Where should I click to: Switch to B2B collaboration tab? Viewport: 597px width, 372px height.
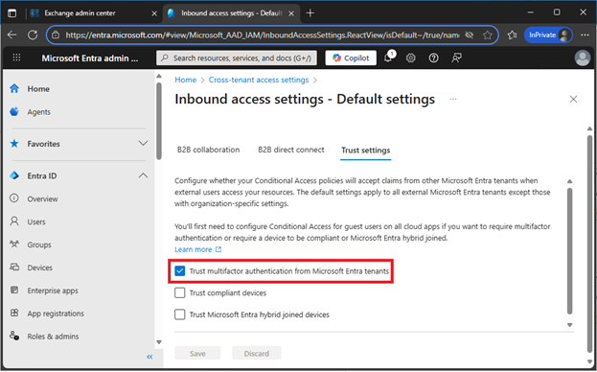point(208,150)
